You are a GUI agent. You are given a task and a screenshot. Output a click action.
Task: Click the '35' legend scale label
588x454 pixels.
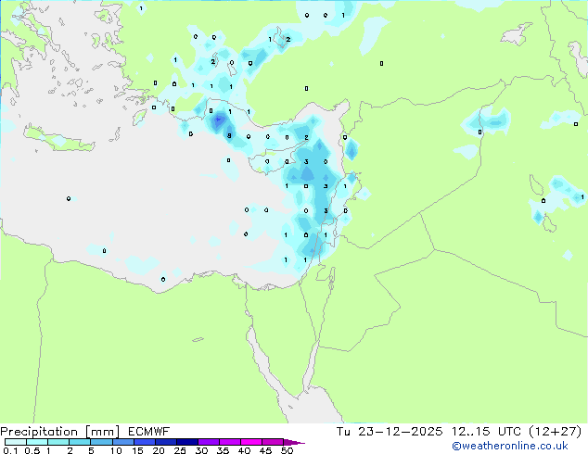[223, 450]
